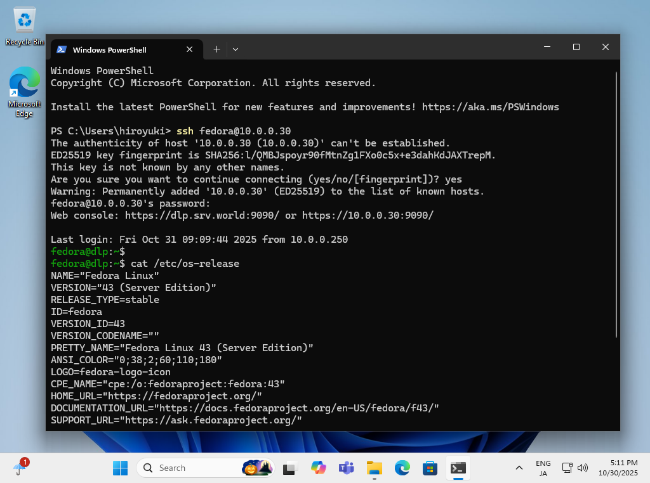Screen dimensions: 650x483
Task: Show hidden system tray icons
Action: point(519,468)
